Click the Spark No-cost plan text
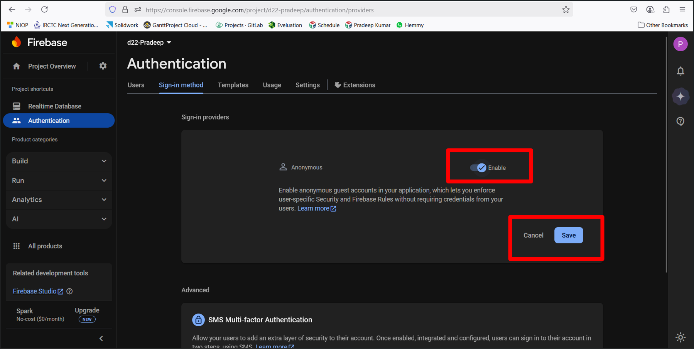Viewport: 694px width, 349px height. (40, 315)
